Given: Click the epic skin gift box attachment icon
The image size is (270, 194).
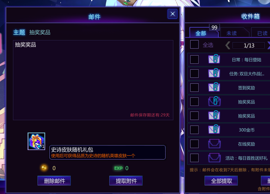Looking at the screenshot, I should [x=36, y=141].
